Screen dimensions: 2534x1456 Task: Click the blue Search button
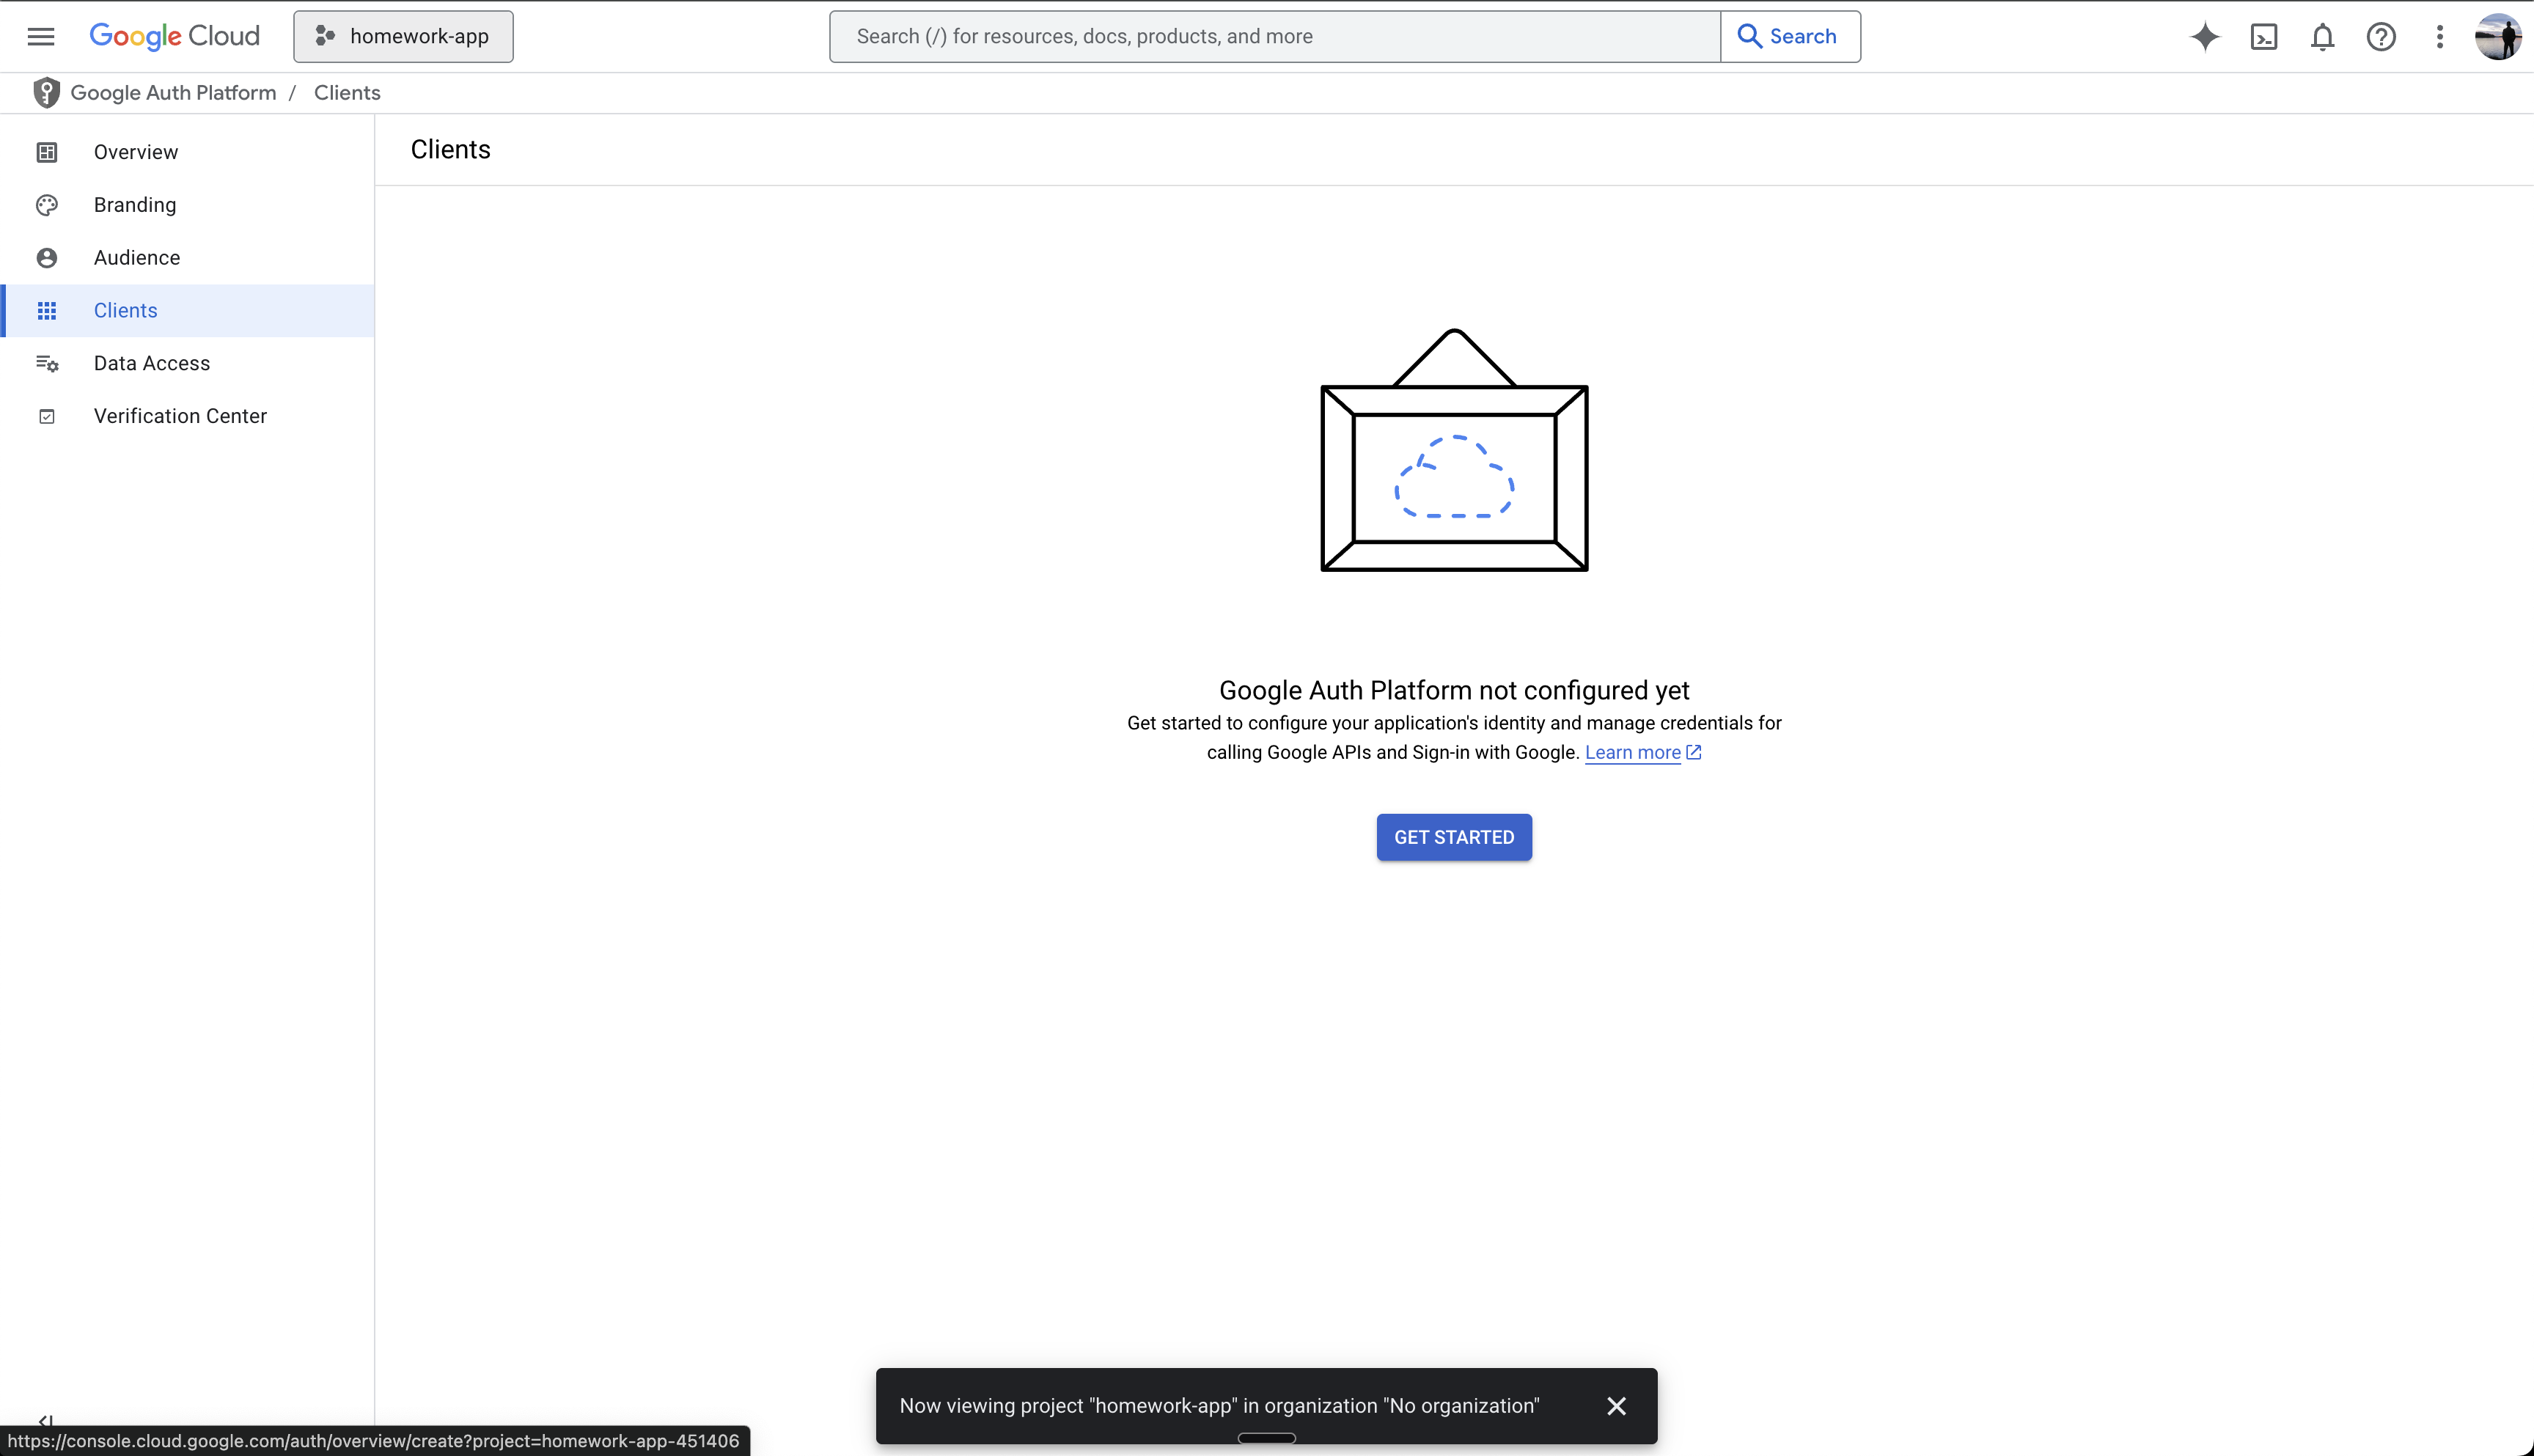(1790, 36)
